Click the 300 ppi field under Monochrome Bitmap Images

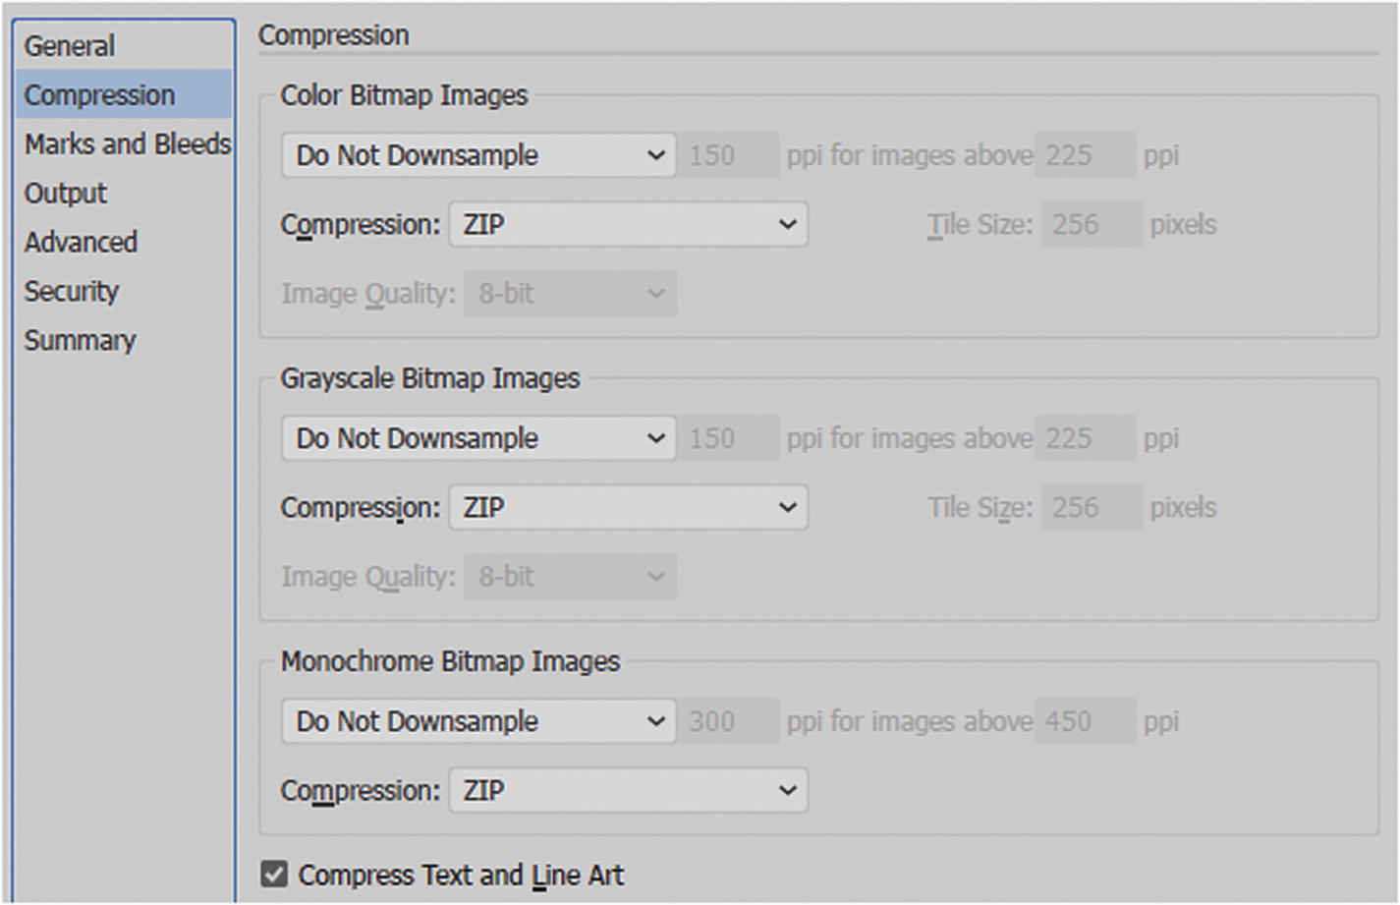point(727,721)
